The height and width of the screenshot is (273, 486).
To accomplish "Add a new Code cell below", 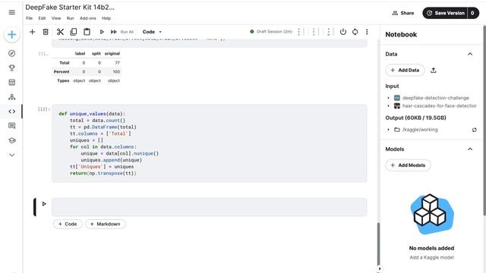I will point(68,224).
